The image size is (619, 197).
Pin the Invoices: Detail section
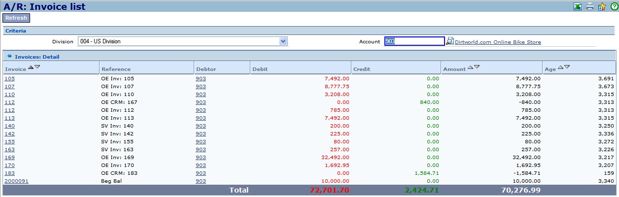9,57
